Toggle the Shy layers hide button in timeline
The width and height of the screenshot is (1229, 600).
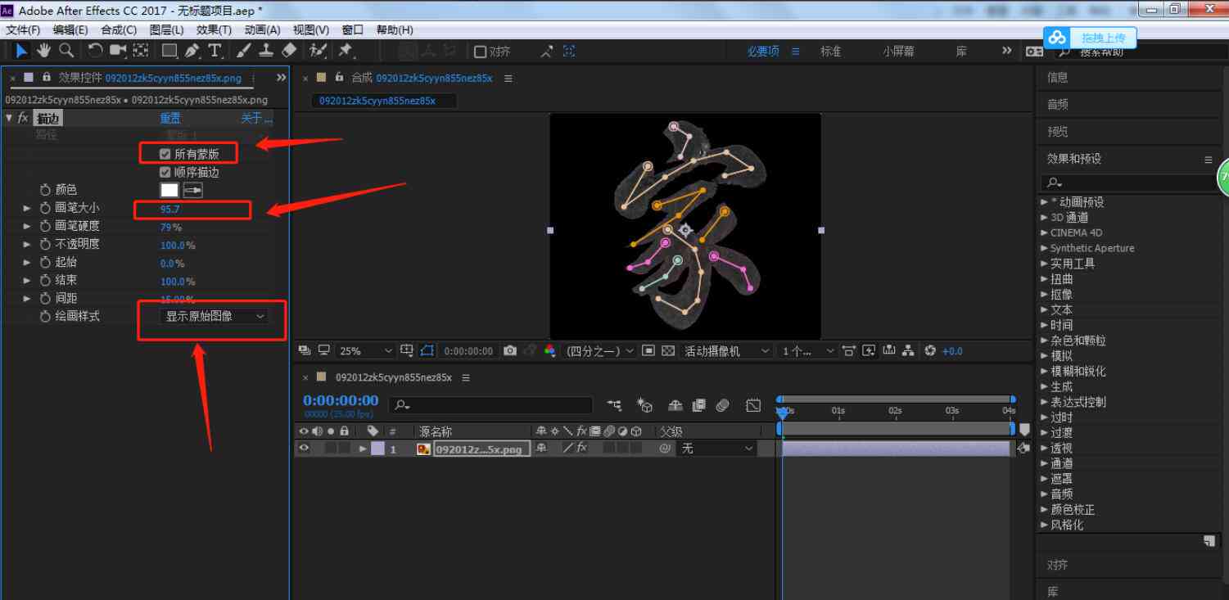click(675, 405)
